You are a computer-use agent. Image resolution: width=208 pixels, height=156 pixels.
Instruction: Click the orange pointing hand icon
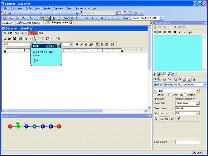click(164, 79)
